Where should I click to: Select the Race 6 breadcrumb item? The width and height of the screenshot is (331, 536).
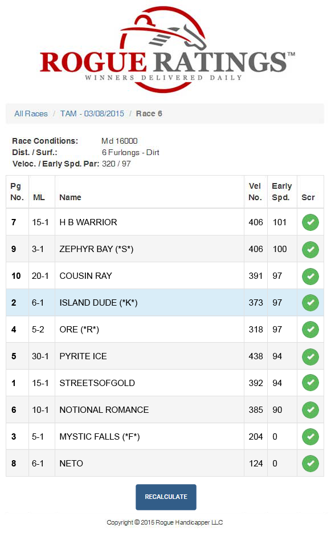click(x=149, y=113)
